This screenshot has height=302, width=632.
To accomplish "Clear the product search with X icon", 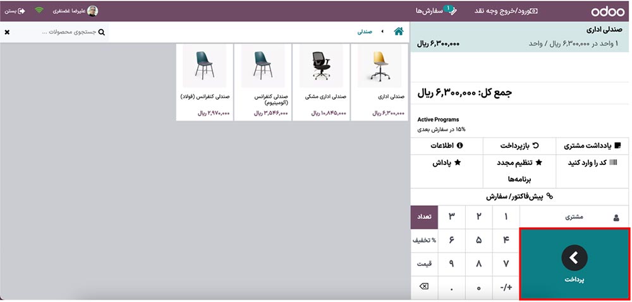I will click(x=7, y=32).
